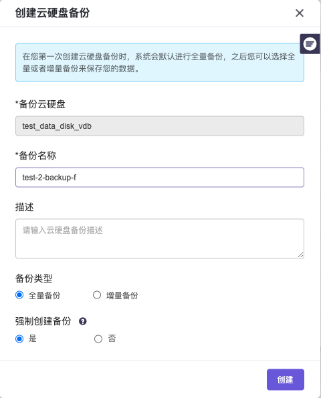The image size is (321, 398).
Task: Select the 增量备份 radio button
Action: coord(97,295)
